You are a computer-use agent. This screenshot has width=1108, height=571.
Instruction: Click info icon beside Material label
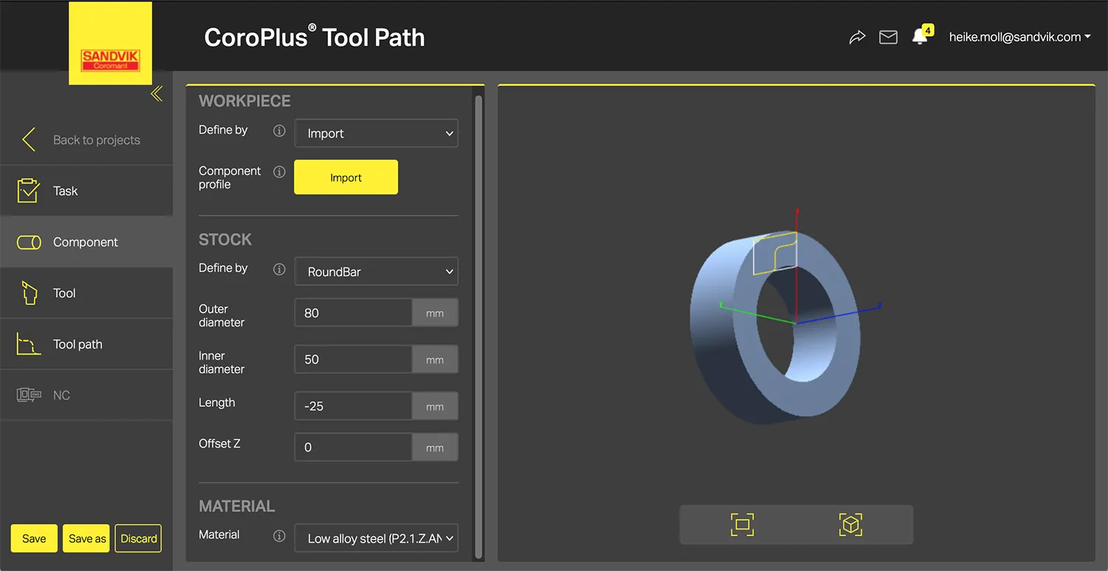pos(279,536)
